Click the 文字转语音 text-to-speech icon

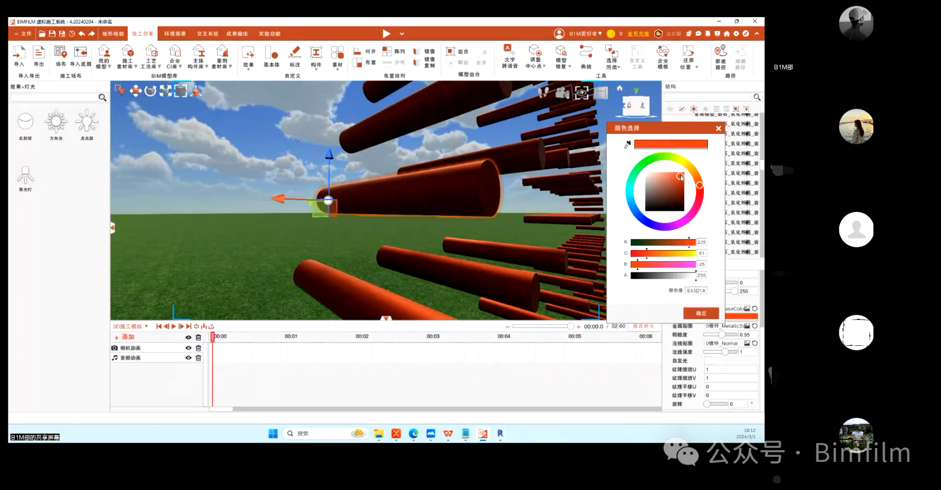(x=509, y=56)
